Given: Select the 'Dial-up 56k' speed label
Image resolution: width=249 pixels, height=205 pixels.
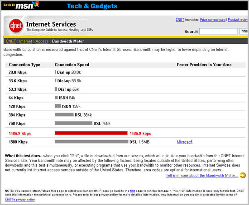Looking at the screenshot, I should click(x=68, y=89).
